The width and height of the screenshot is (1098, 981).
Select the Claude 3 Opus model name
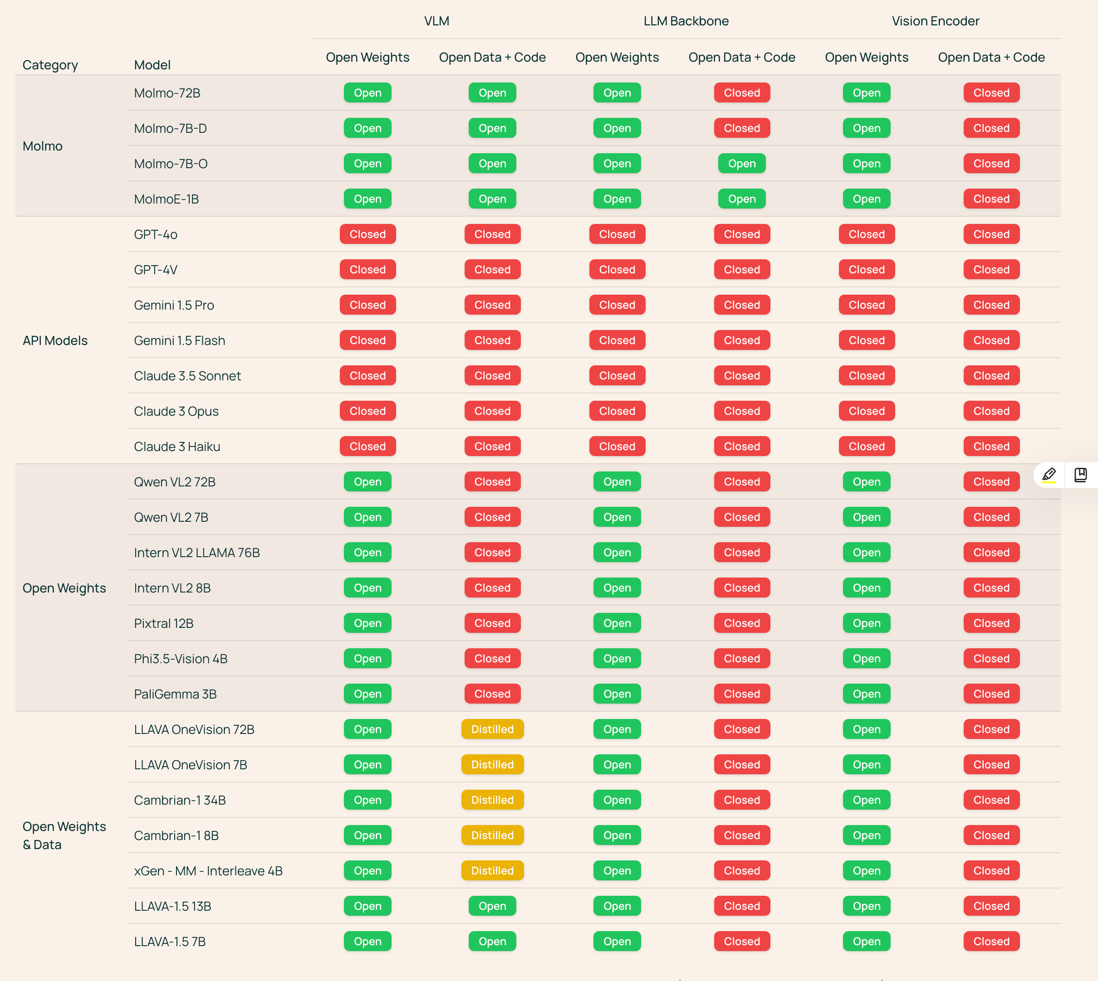[176, 411]
